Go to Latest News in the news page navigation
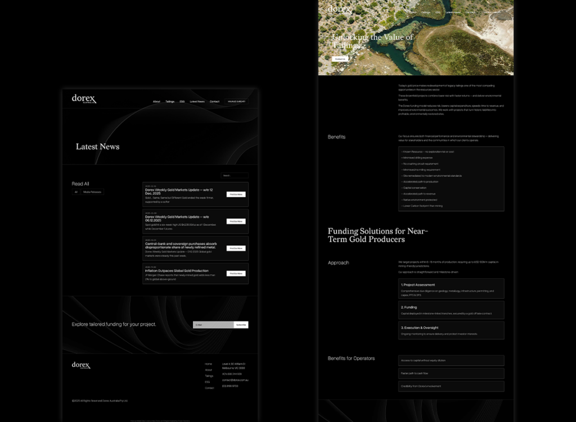The width and height of the screenshot is (576, 422). tap(197, 102)
